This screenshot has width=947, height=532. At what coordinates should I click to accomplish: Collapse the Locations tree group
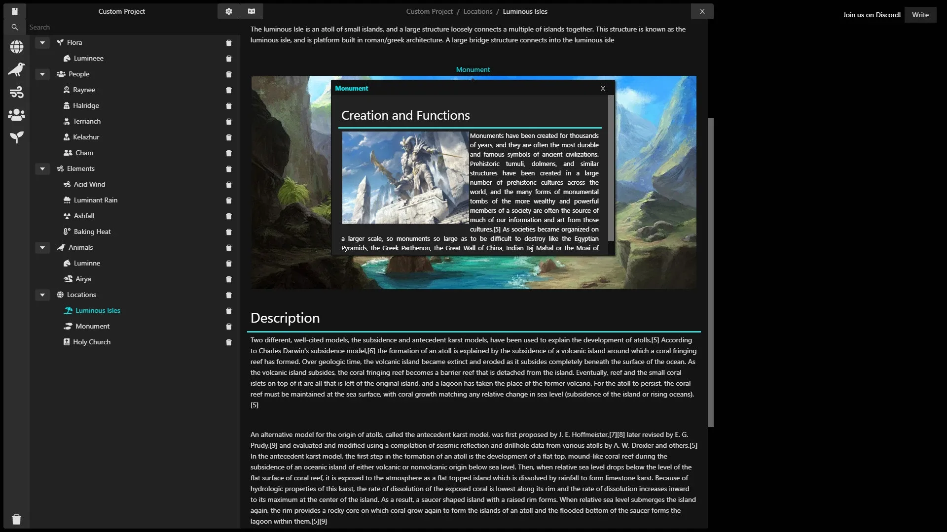point(42,295)
